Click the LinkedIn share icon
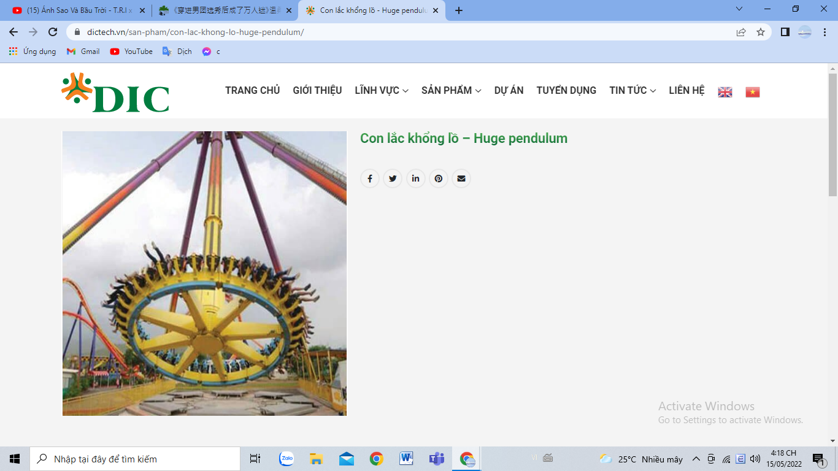The image size is (838, 471). (x=415, y=178)
